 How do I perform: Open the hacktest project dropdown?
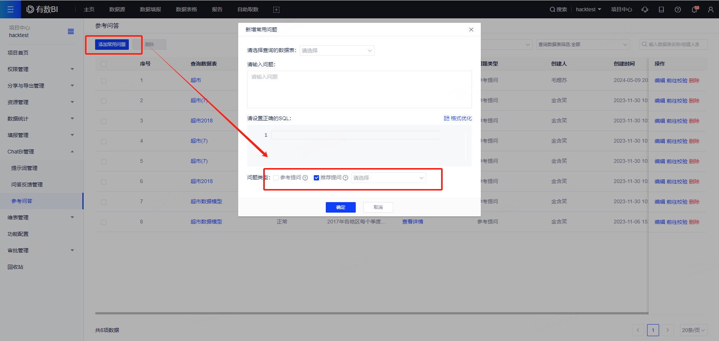588,9
